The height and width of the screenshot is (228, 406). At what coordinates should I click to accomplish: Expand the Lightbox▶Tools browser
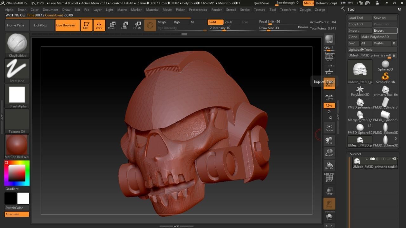(372, 49)
